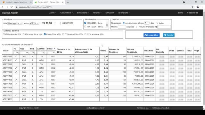Screen dimensions: 205x115
Task: Open the Termos de uso link
Action: coord(143,108)
